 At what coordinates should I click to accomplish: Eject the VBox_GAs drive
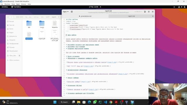[20, 56]
